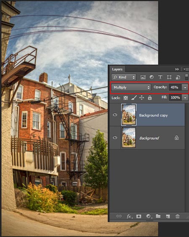Filter for adjustment layers icon
Viewport: 189px width, 237px height.
(x=152, y=77)
